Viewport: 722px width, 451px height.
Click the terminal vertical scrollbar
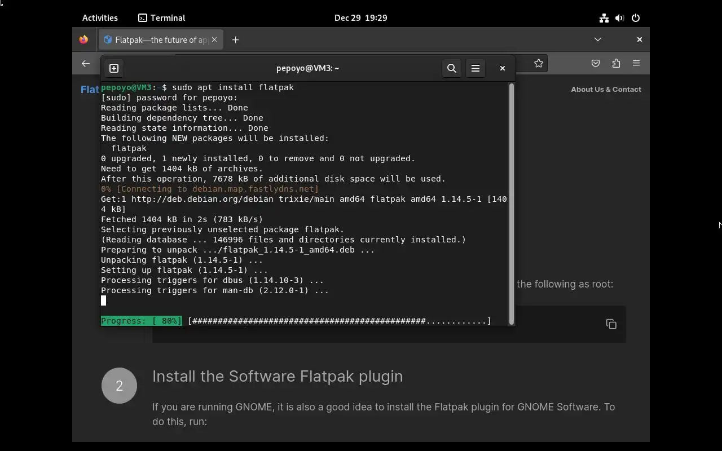pyautogui.click(x=512, y=204)
